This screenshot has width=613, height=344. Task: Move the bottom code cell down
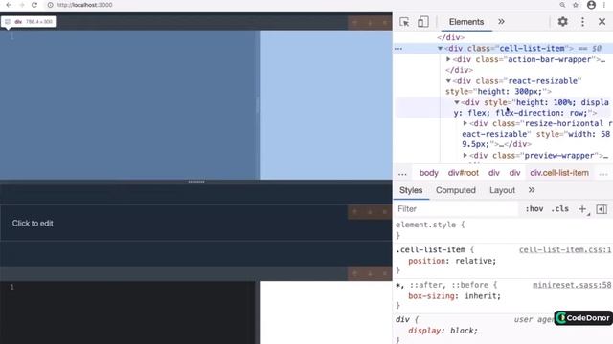click(x=370, y=273)
